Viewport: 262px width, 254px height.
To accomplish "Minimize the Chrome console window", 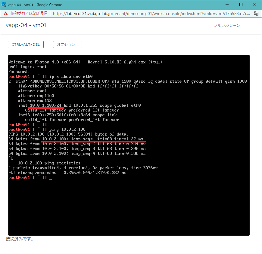I will (x=227, y=5).
